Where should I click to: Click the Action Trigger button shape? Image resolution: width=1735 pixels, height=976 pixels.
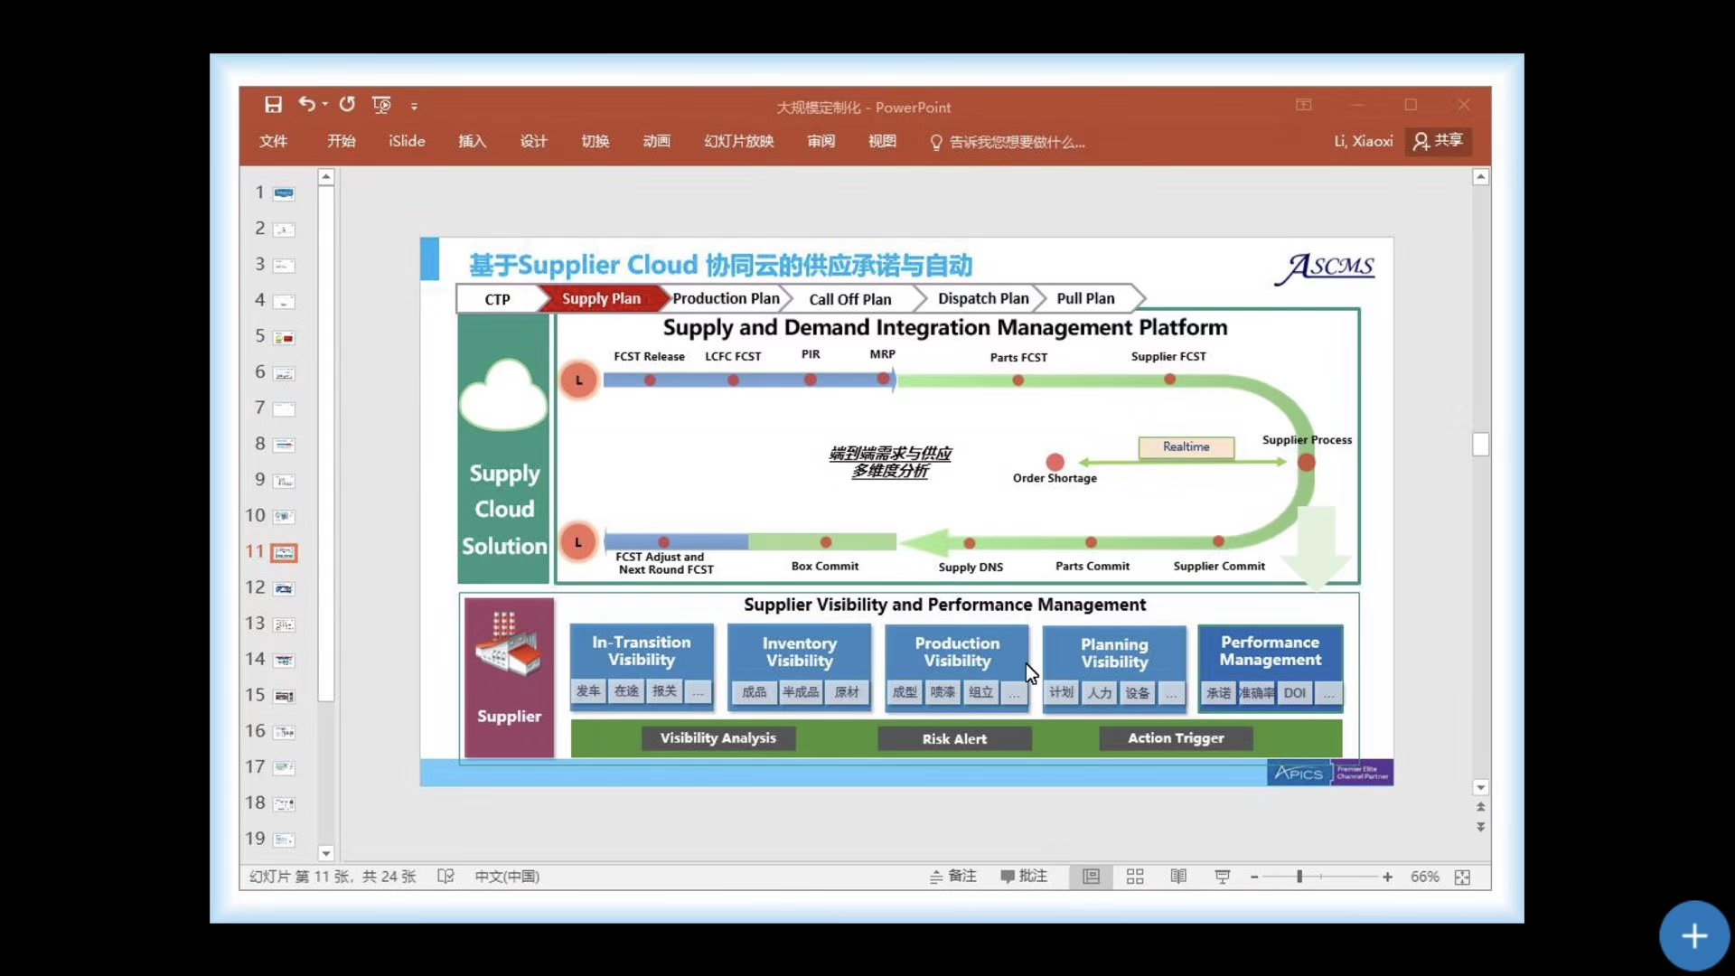(1176, 738)
